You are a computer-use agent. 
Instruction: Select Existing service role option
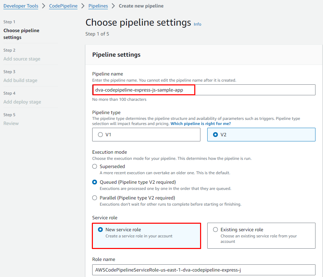pyautogui.click(x=215, y=230)
